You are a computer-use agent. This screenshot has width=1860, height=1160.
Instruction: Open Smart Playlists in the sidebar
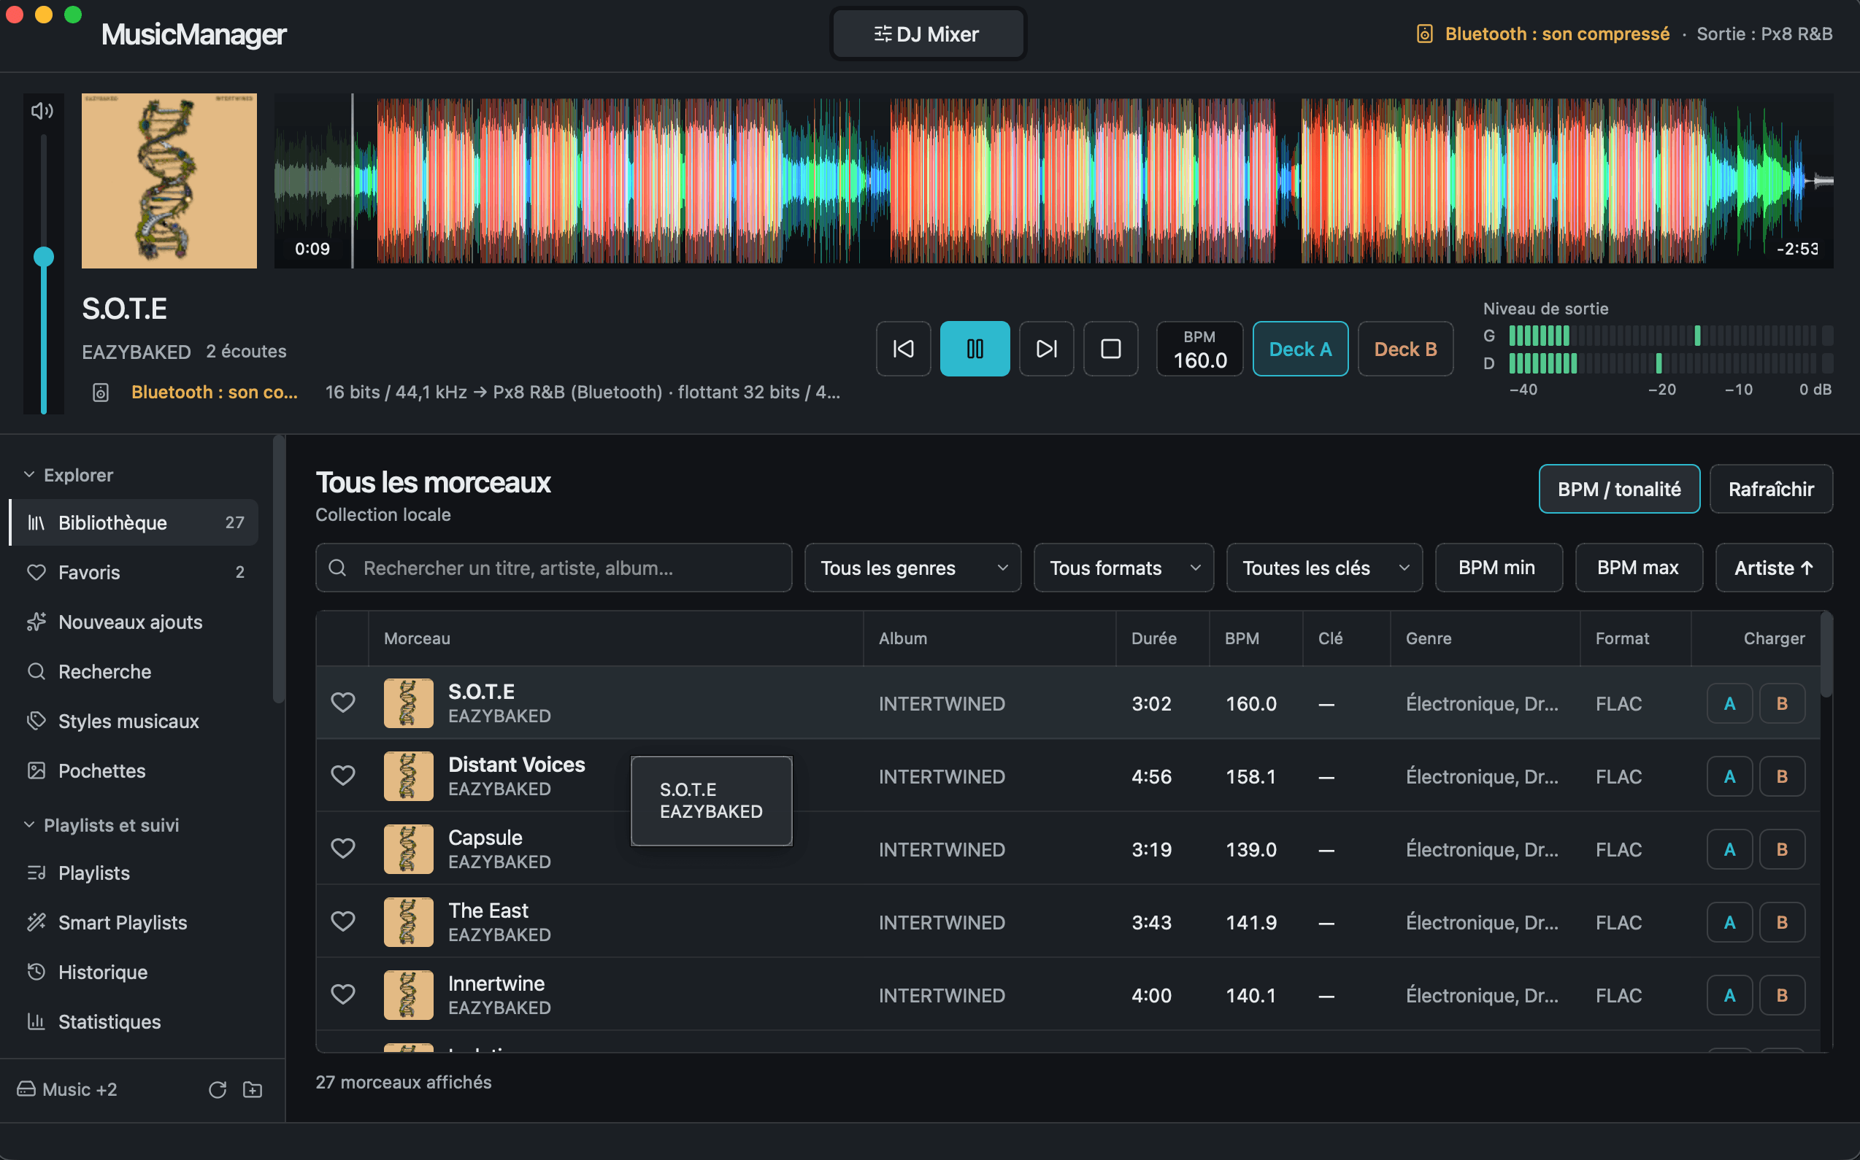pyautogui.click(x=134, y=922)
